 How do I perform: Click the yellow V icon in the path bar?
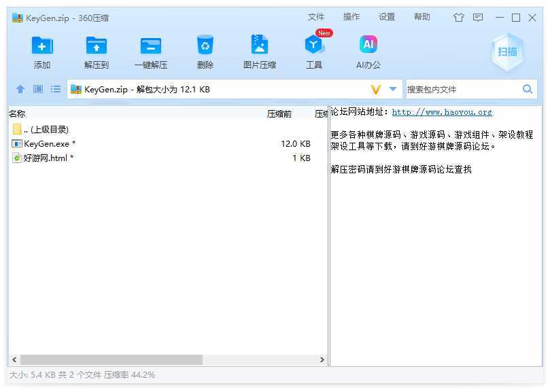[x=376, y=89]
